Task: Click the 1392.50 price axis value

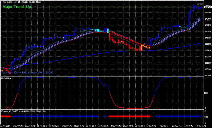Action: [208, 44]
